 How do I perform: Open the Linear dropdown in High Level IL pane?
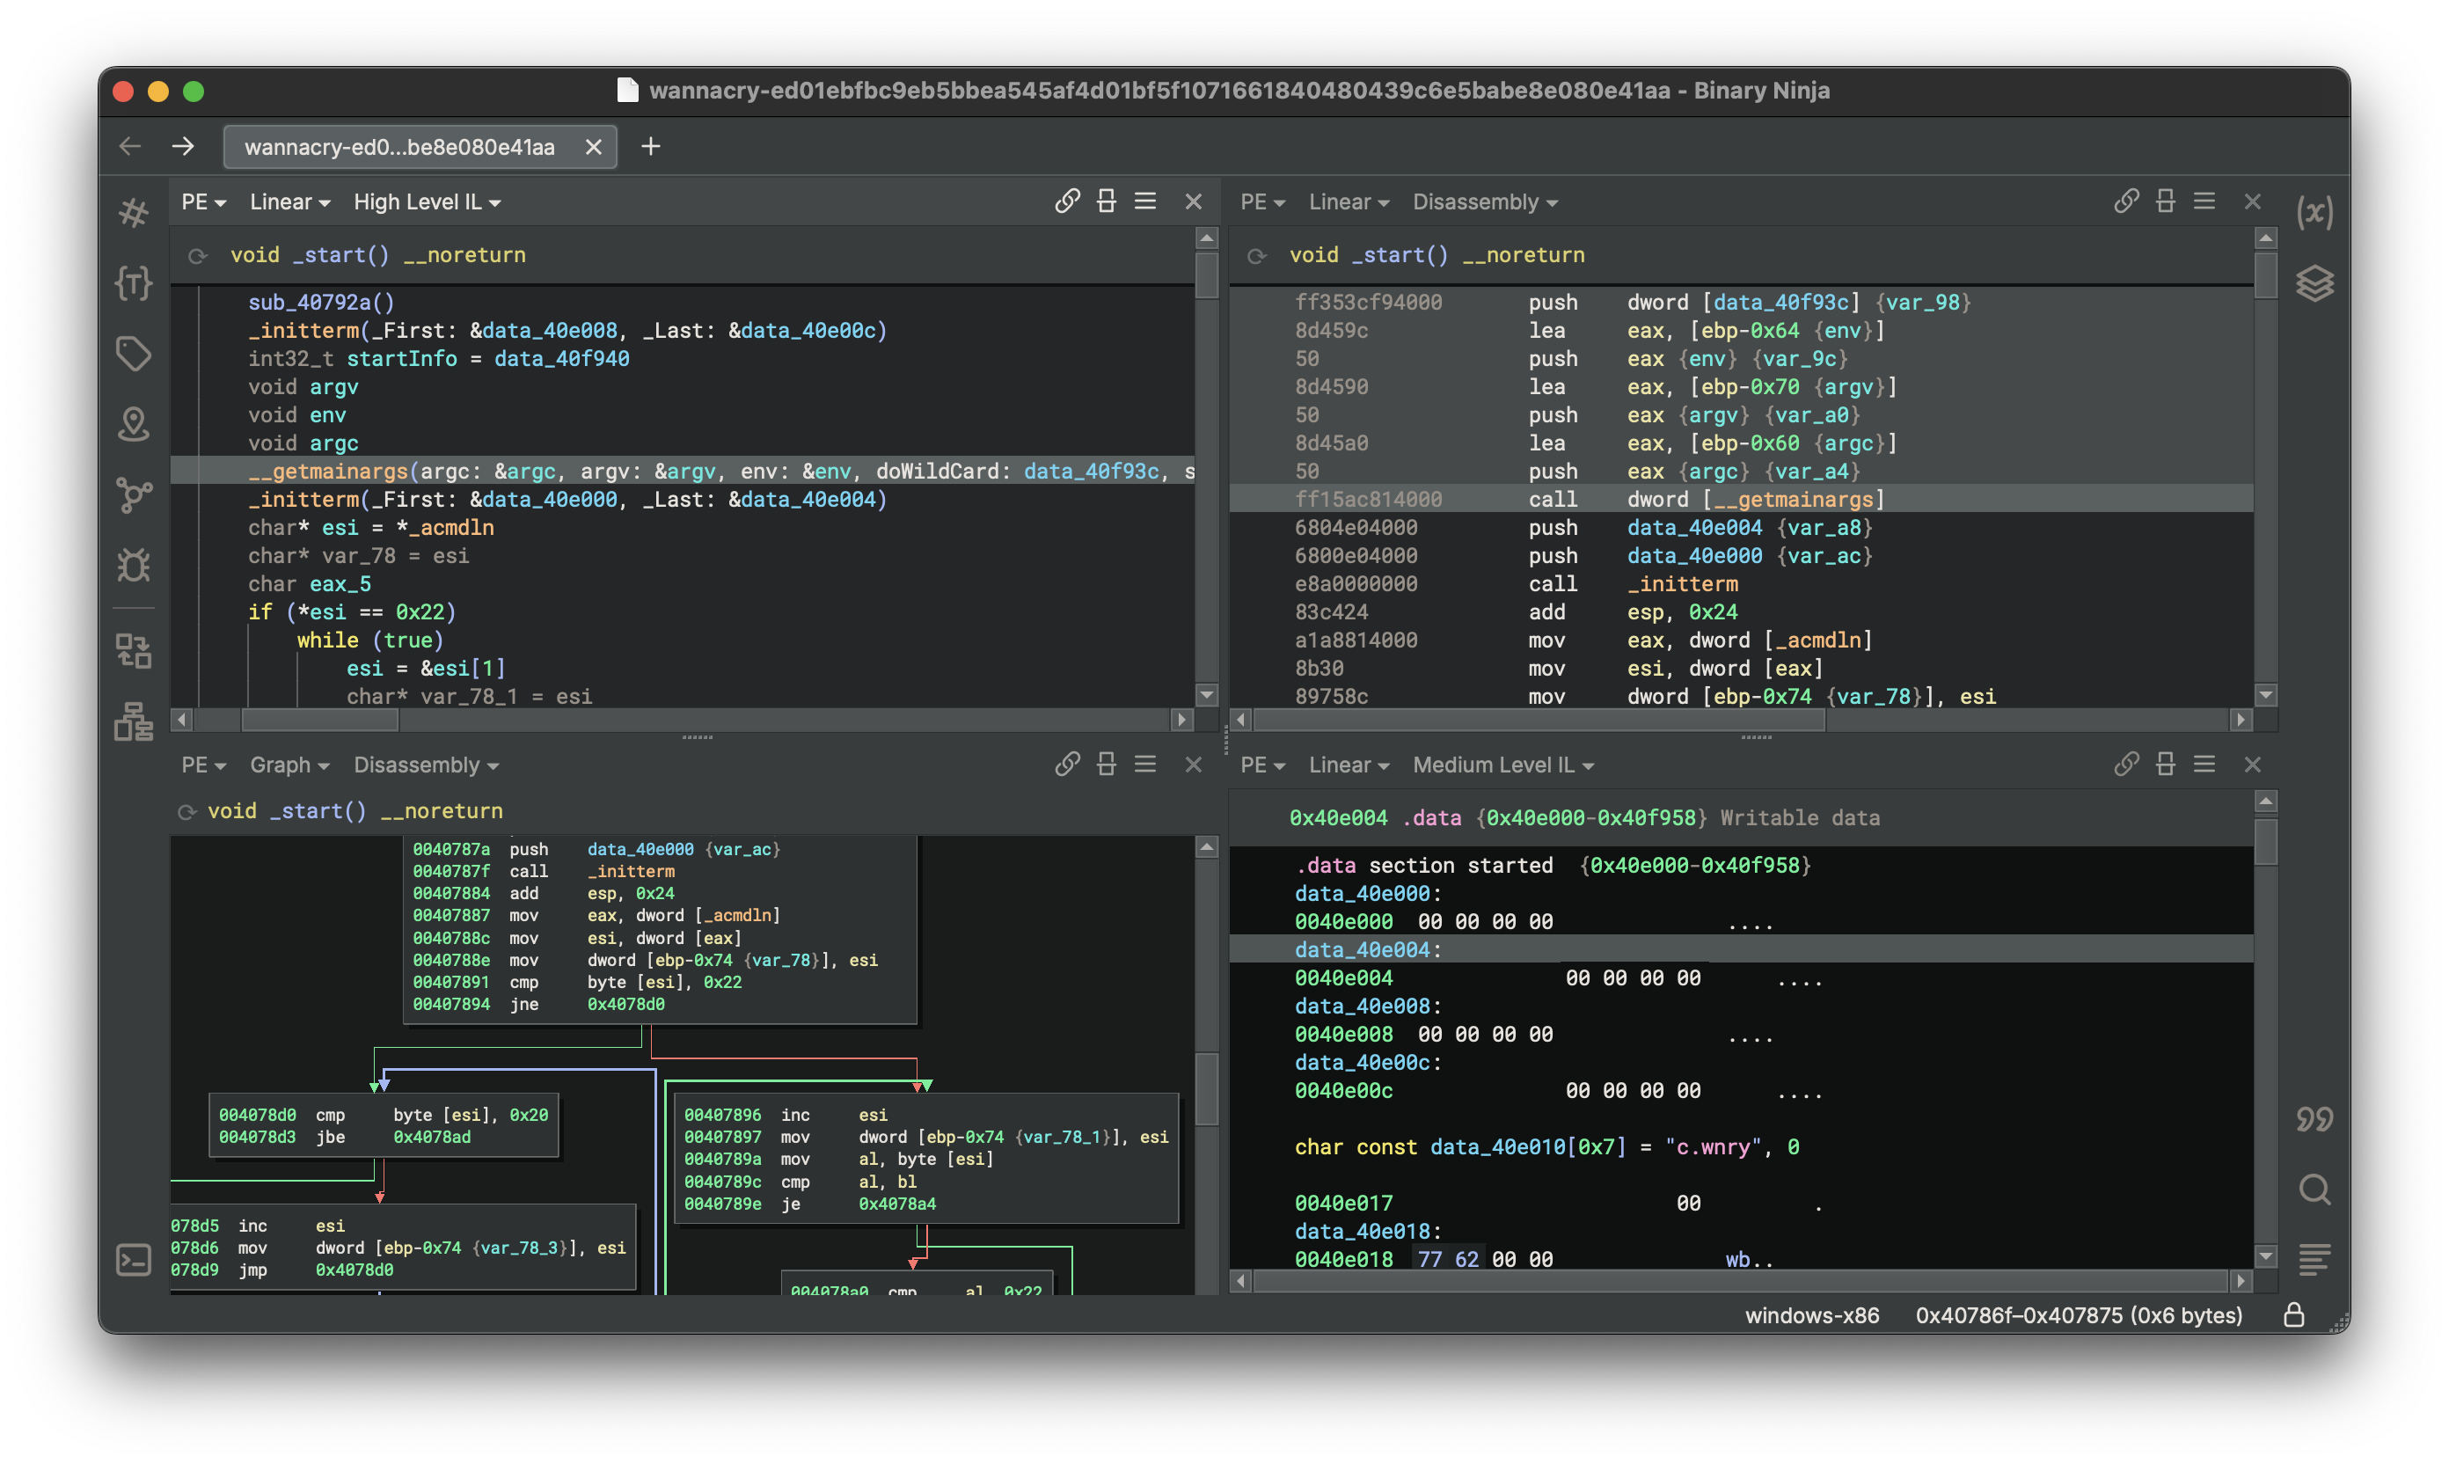pyautogui.click(x=289, y=202)
